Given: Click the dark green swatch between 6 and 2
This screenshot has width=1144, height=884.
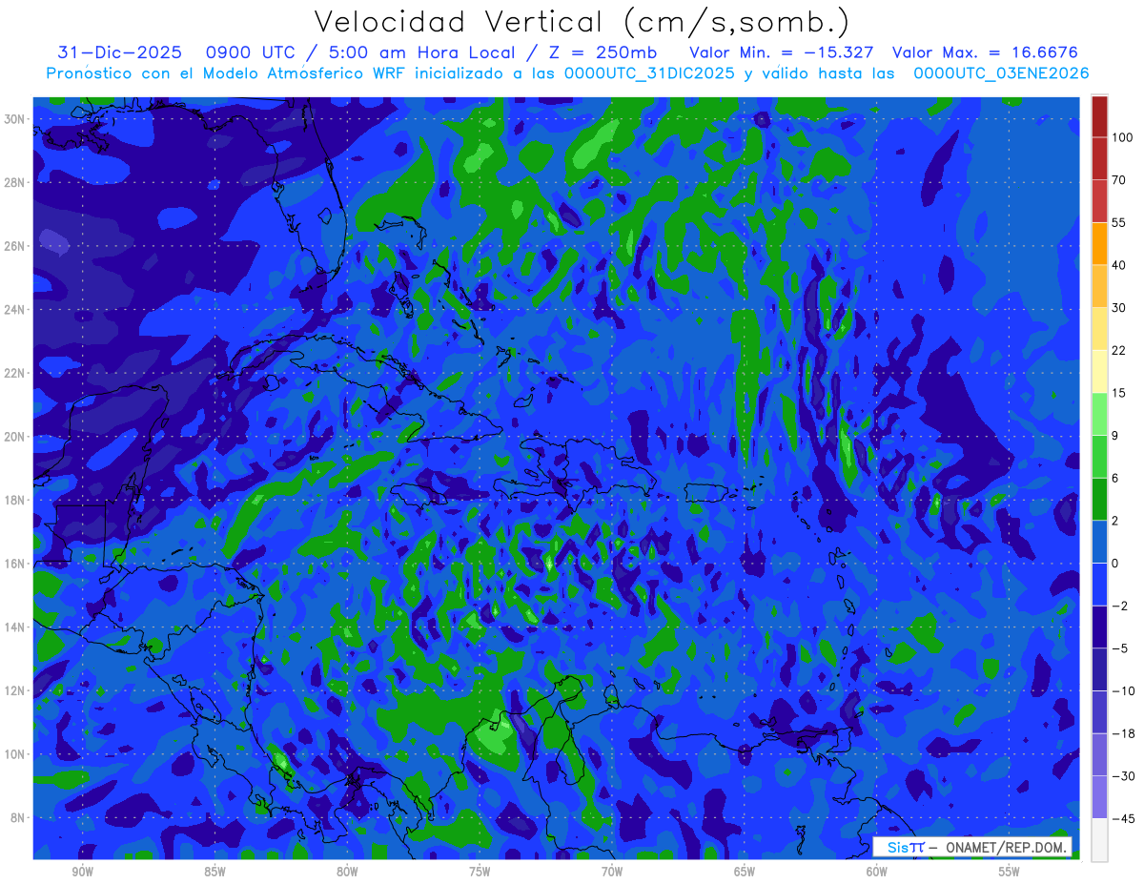Looking at the screenshot, I should 1099,499.
